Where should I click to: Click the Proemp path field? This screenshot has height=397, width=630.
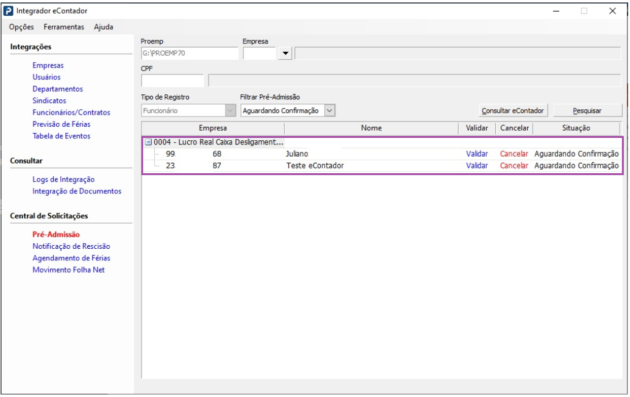click(190, 53)
